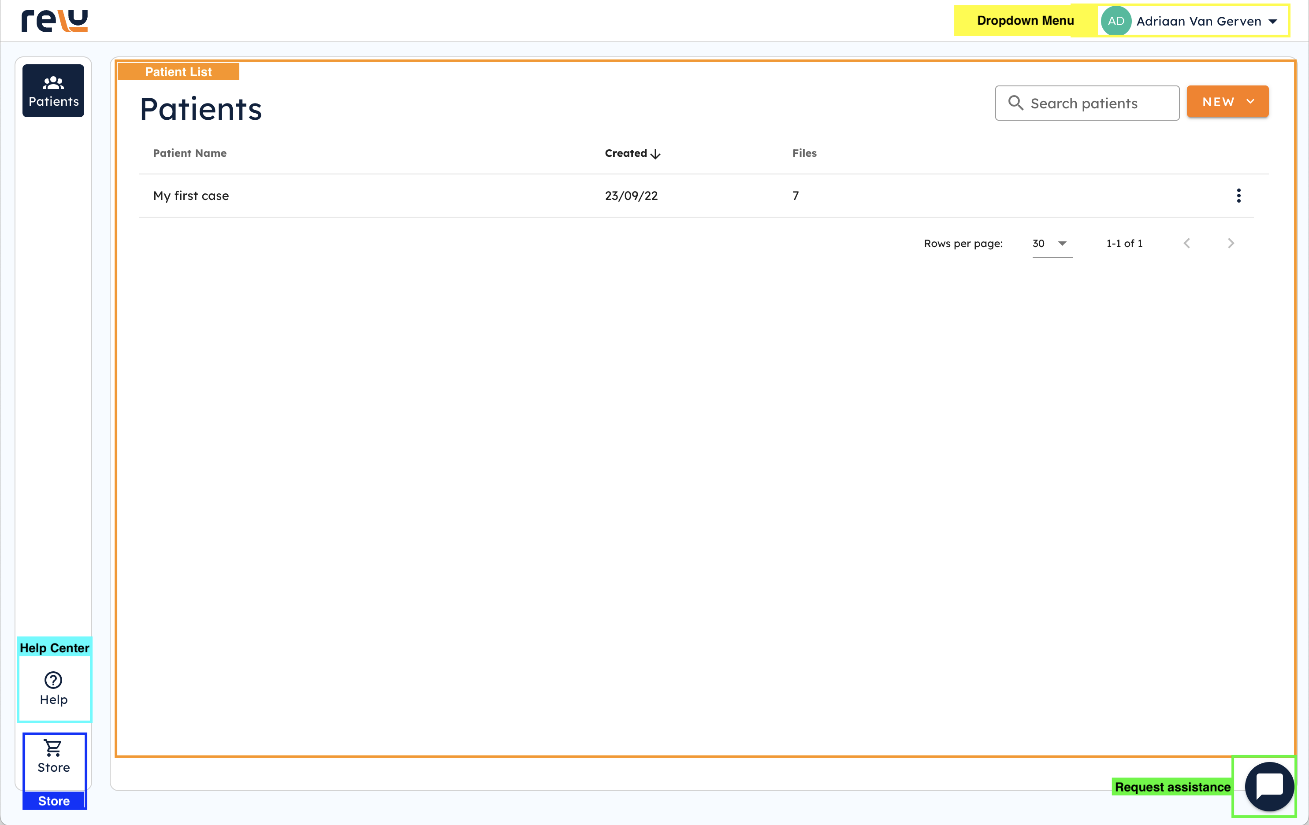Expand the NEW button dropdown
1309x825 pixels.
pyautogui.click(x=1250, y=102)
